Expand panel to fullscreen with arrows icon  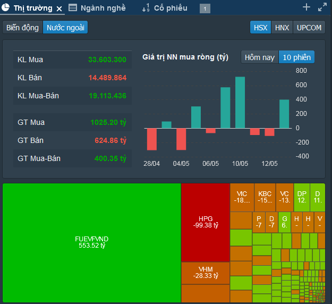[322, 7]
